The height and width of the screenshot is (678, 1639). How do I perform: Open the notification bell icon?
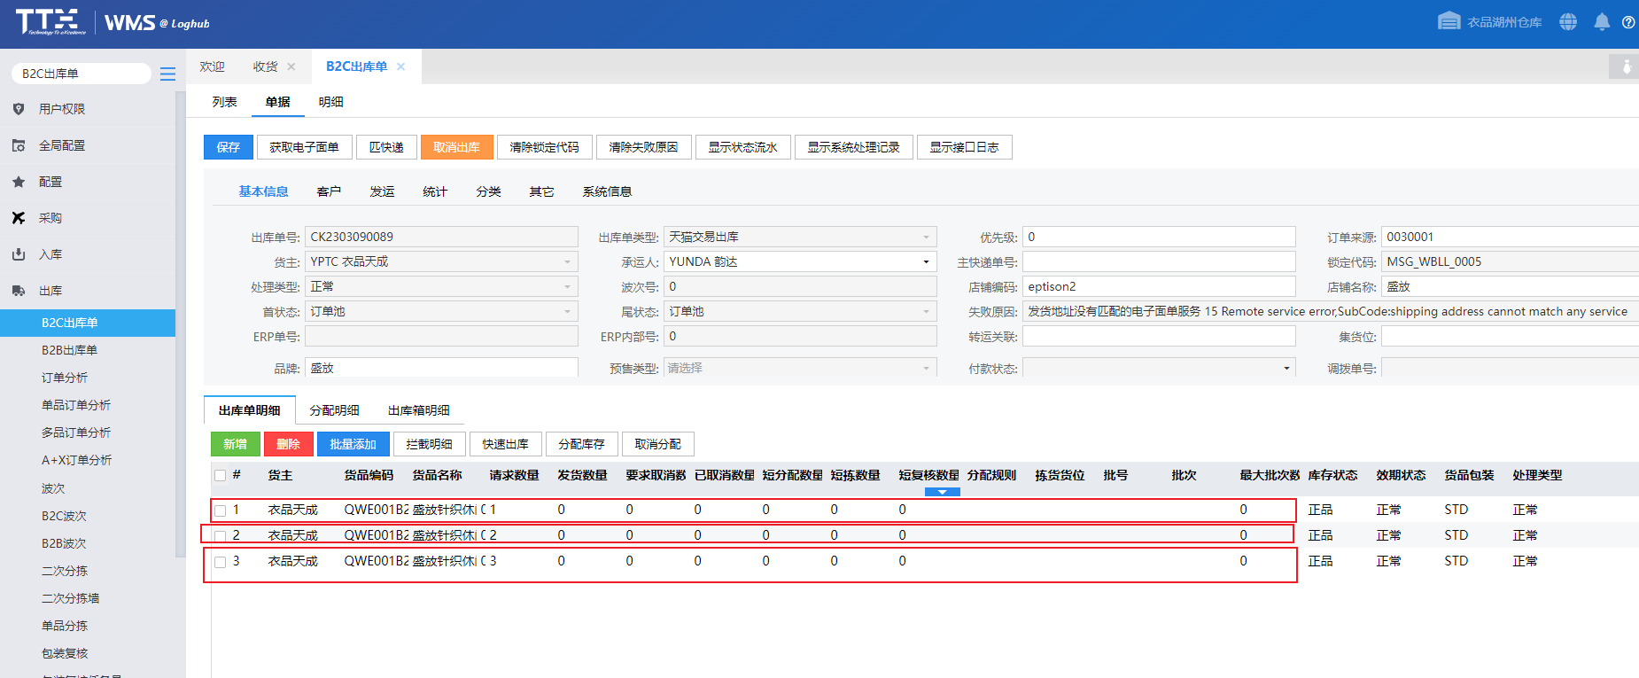point(1601,22)
